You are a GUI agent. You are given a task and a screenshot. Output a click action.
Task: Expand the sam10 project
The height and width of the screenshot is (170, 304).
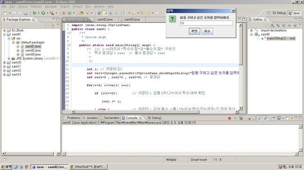pos(4,62)
